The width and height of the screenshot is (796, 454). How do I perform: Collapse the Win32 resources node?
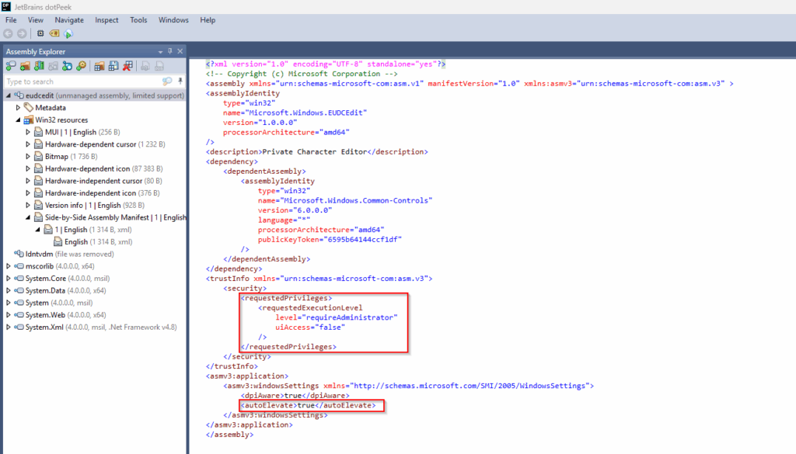coord(19,120)
